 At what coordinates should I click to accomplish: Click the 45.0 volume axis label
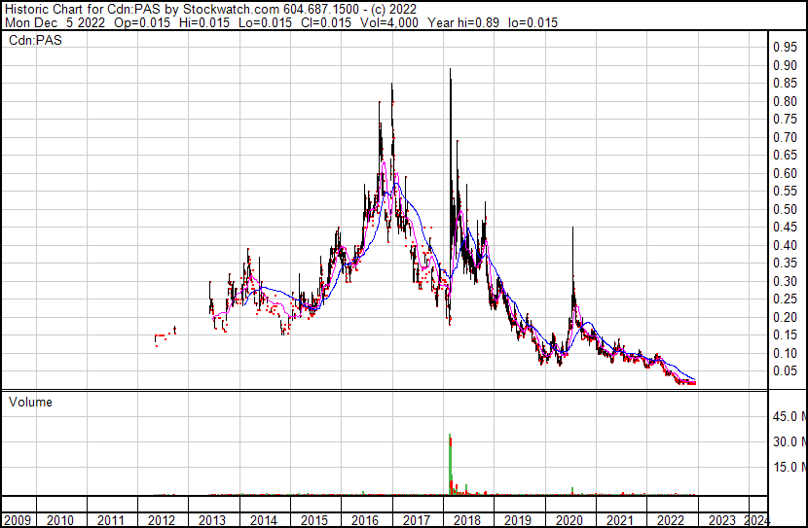coord(787,416)
